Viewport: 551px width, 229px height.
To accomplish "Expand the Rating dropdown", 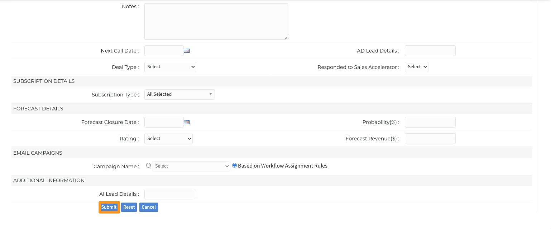I will [x=168, y=139].
